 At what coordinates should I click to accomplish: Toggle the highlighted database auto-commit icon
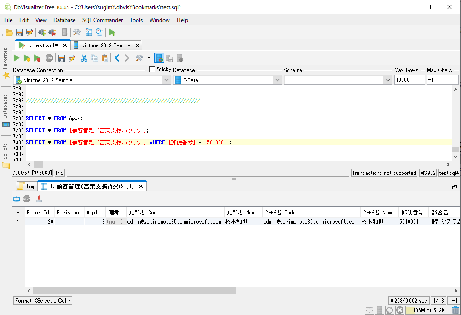click(x=159, y=58)
